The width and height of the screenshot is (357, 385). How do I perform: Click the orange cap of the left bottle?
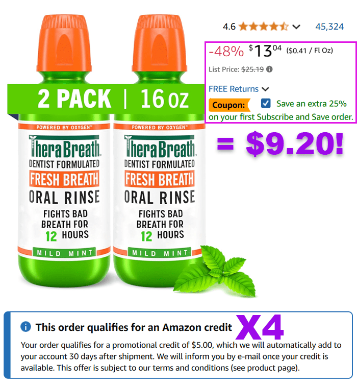[64, 44]
